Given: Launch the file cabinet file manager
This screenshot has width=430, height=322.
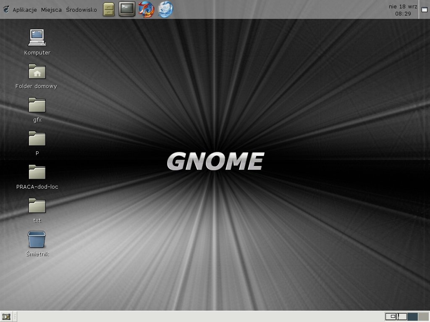Looking at the screenshot, I should pos(109,9).
